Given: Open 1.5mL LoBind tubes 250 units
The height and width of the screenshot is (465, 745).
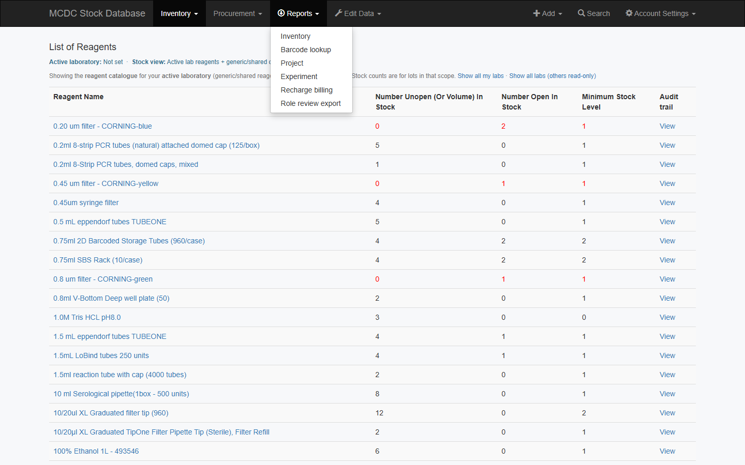Looking at the screenshot, I should pos(101,355).
